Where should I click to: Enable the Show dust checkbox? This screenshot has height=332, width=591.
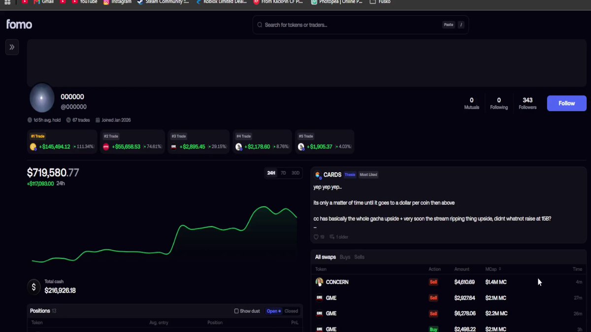click(236, 311)
